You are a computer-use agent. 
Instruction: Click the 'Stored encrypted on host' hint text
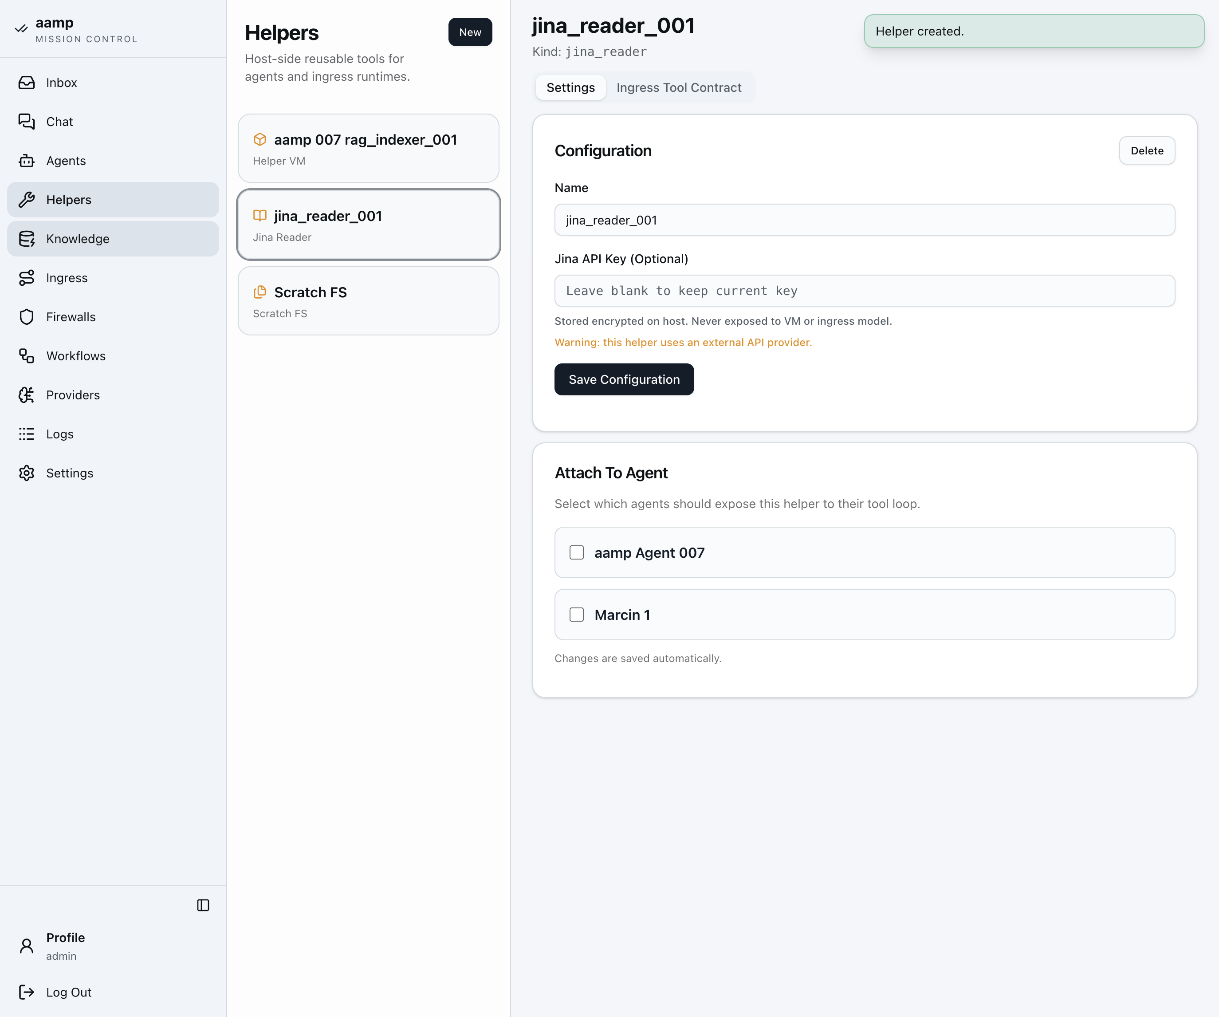(723, 321)
